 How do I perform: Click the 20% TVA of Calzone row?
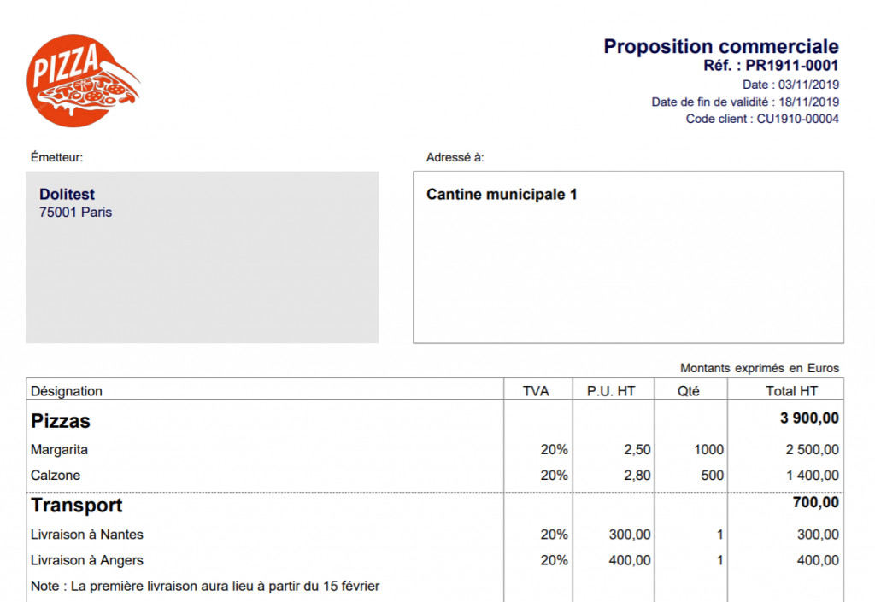(554, 476)
